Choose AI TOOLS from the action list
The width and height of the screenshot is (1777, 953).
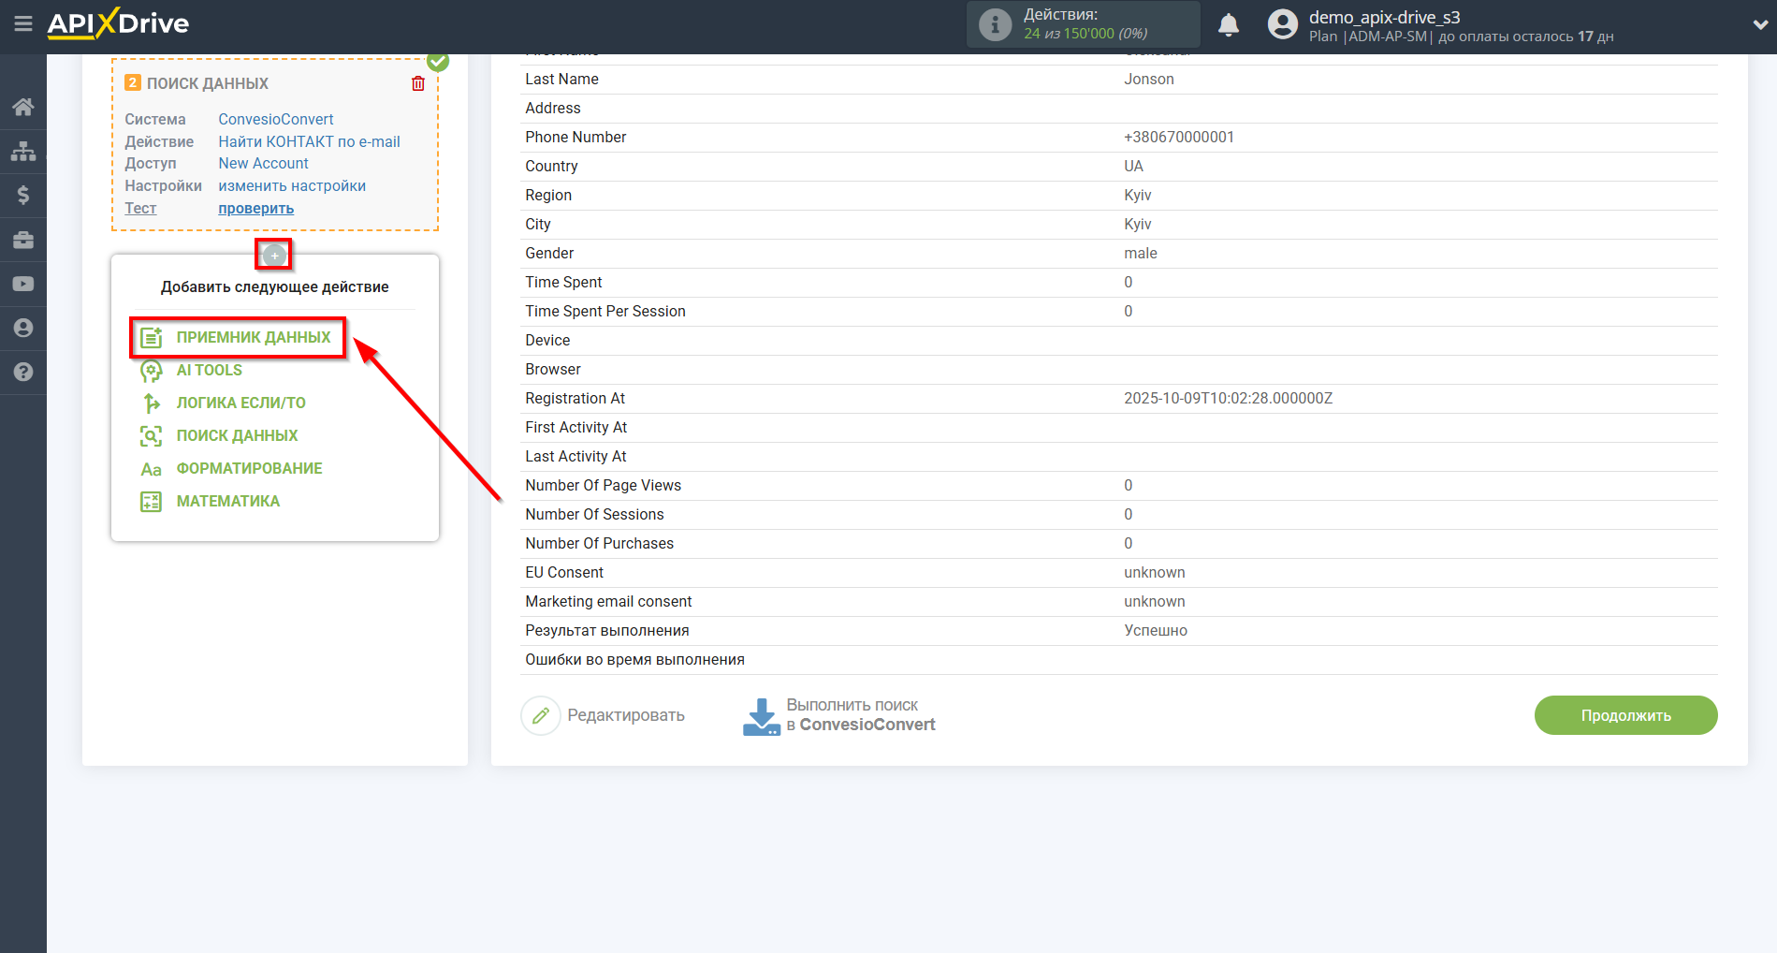(x=209, y=371)
